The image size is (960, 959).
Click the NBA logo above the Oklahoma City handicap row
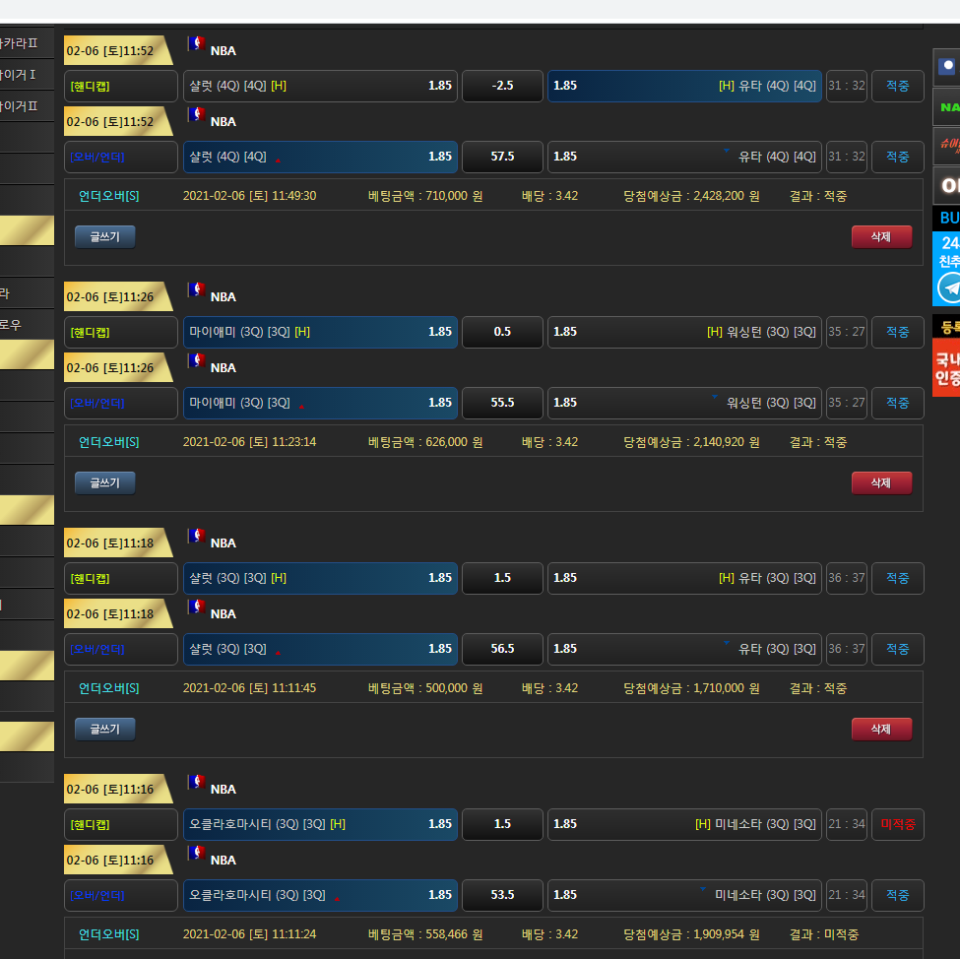[x=196, y=783]
